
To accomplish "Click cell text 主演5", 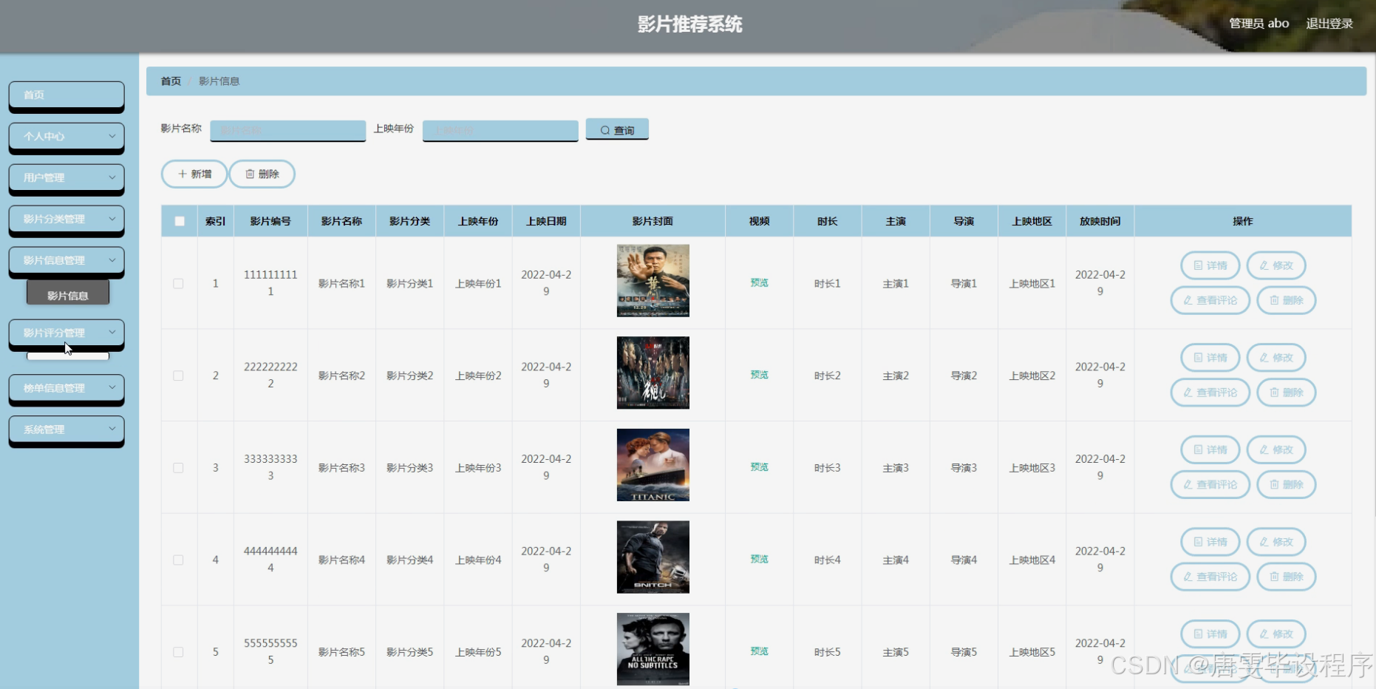I will 896,652.
